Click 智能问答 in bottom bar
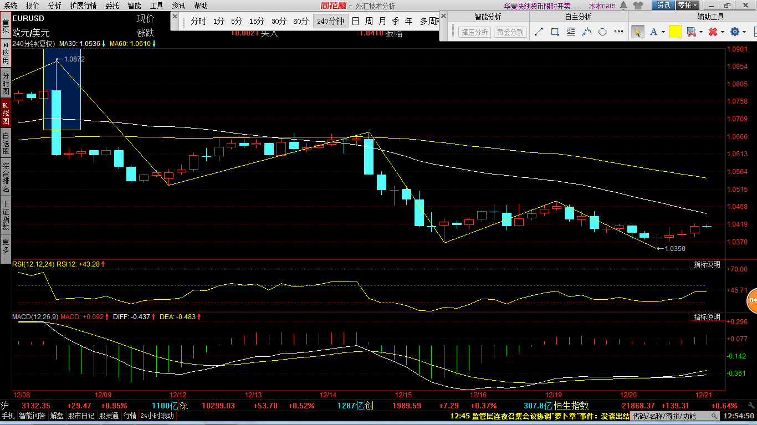The image size is (757, 425). point(32,416)
